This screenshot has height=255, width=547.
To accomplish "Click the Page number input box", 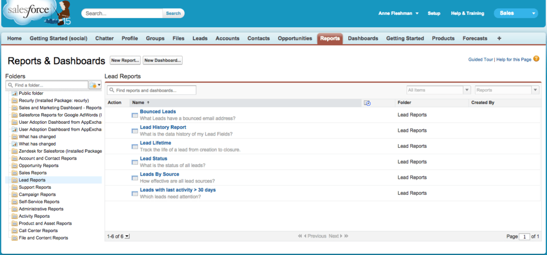I will click(524, 236).
